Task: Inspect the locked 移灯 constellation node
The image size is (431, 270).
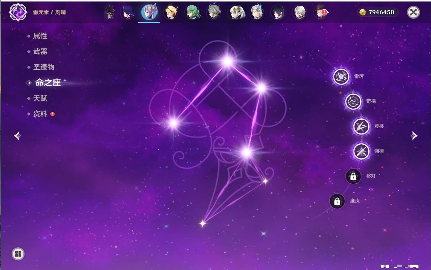Action: (353, 176)
